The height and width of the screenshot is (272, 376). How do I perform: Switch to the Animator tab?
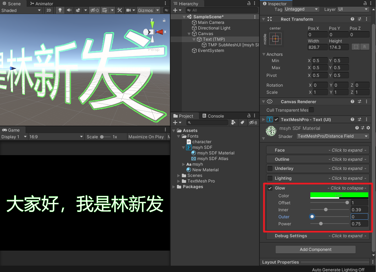[x=43, y=4]
